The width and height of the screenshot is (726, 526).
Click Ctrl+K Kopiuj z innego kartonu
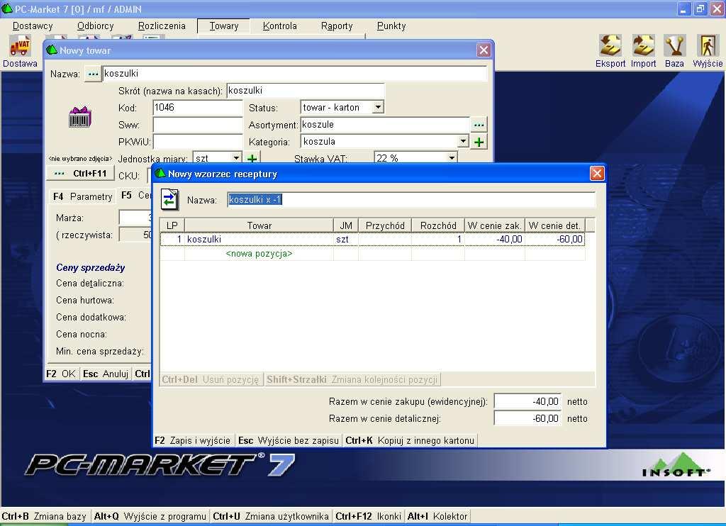(410, 440)
